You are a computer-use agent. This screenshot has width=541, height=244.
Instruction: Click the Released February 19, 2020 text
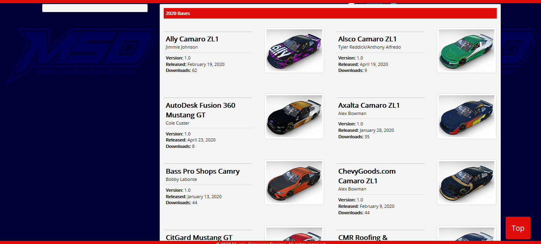[195, 64]
